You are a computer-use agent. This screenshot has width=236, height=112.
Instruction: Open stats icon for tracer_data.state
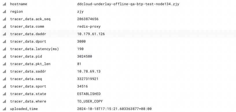click(4, 94)
